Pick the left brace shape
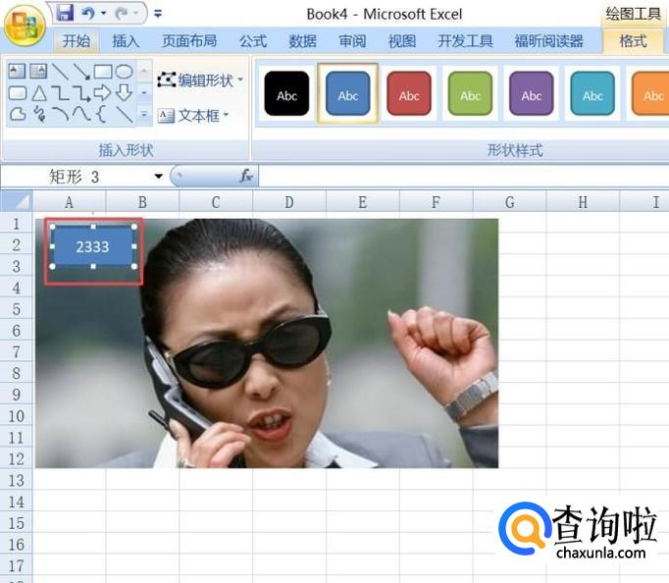 tap(102, 115)
